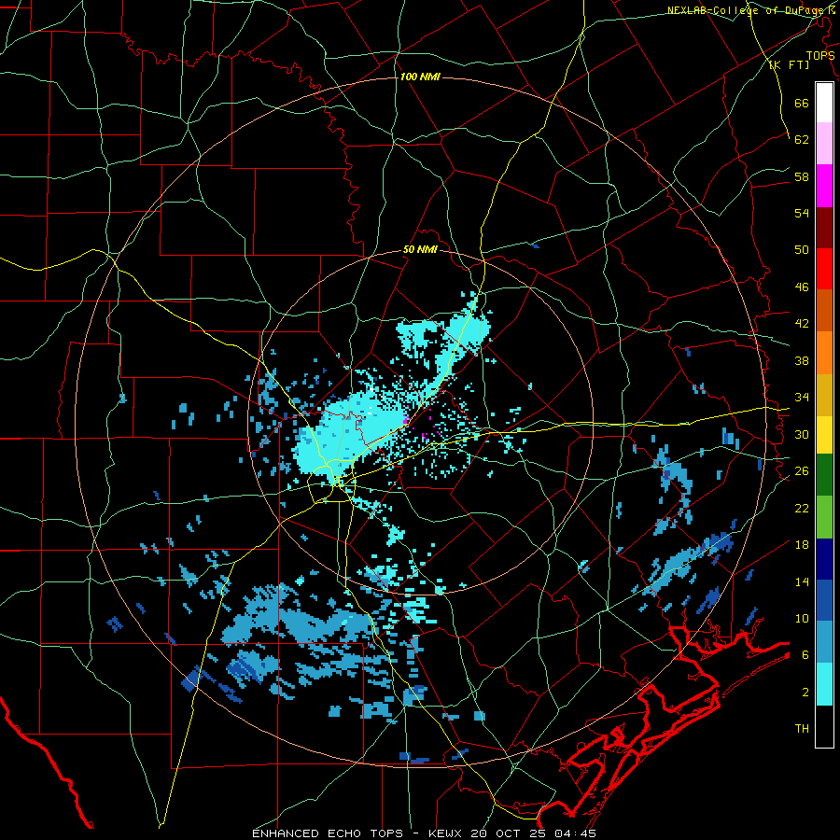The height and width of the screenshot is (840, 840).
Task: Click the 50 NMI range ring label
Action: pos(420,249)
